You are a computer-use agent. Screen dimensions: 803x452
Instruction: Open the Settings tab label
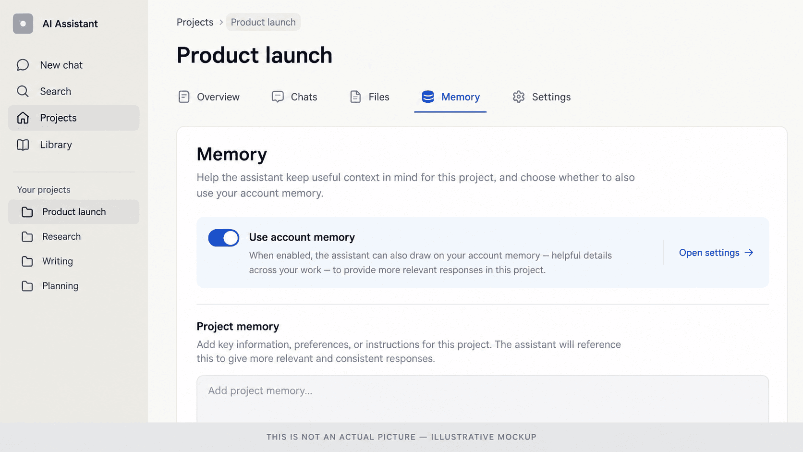tap(551, 97)
